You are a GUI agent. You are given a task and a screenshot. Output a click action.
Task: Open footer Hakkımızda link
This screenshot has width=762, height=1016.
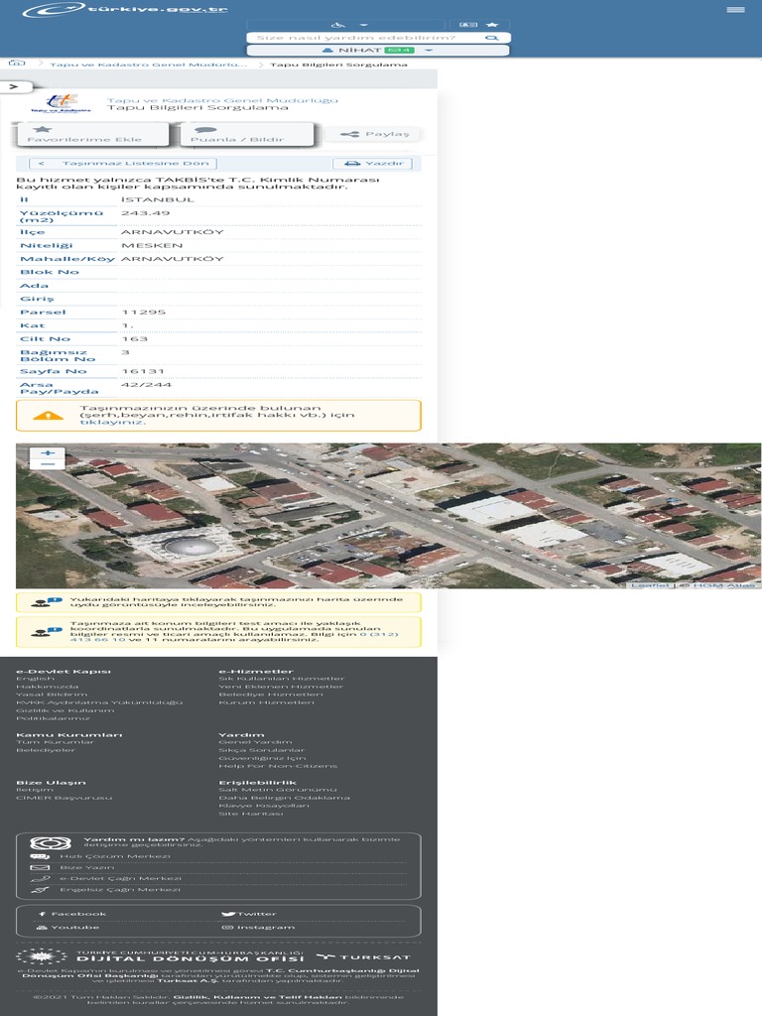coord(48,687)
